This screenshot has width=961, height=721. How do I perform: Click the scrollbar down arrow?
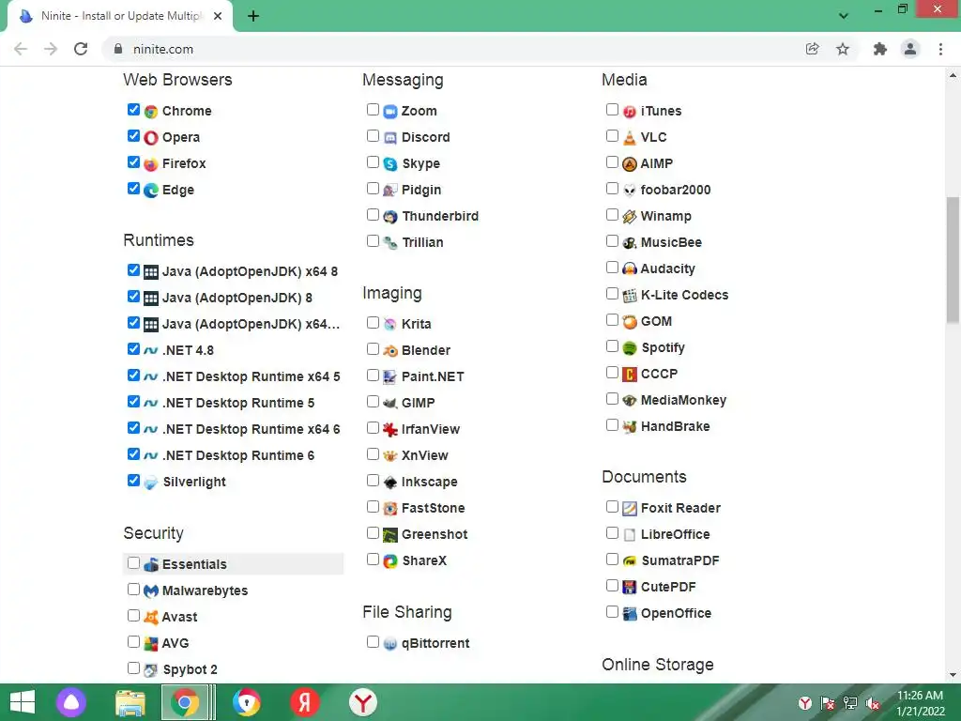953,675
